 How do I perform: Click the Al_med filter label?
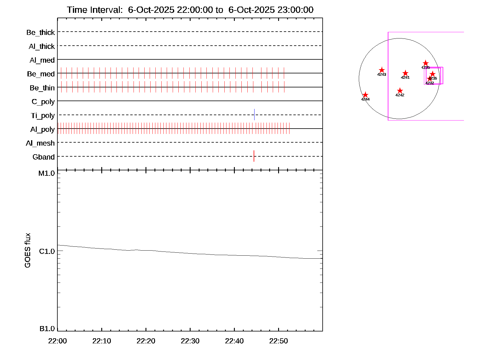[42, 60]
